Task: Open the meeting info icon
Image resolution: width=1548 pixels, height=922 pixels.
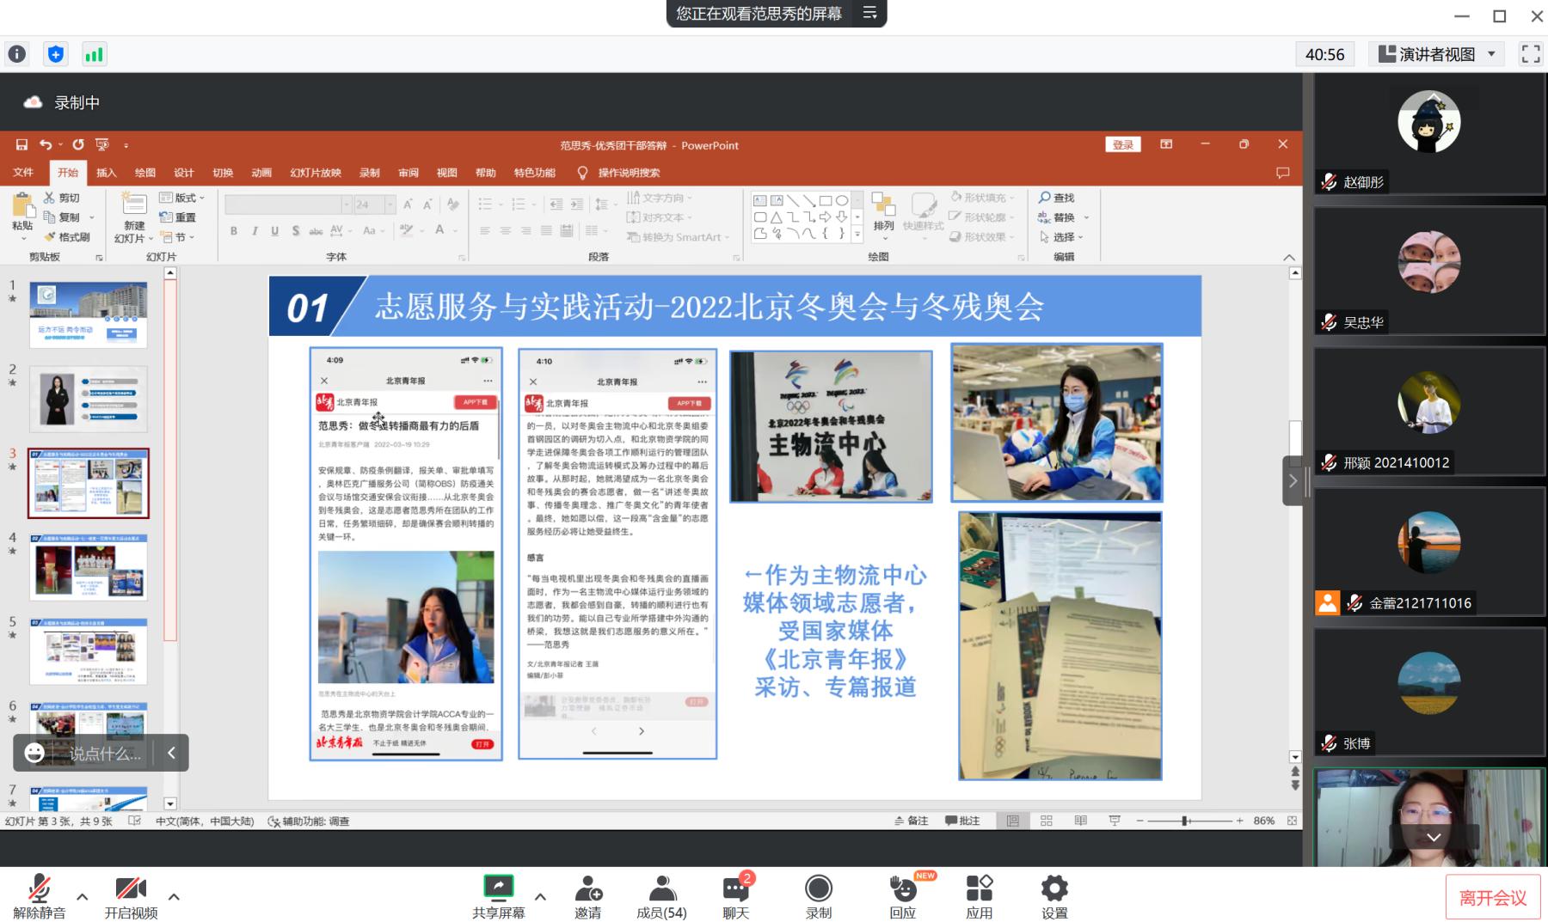Action: pyautogui.click(x=17, y=54)
